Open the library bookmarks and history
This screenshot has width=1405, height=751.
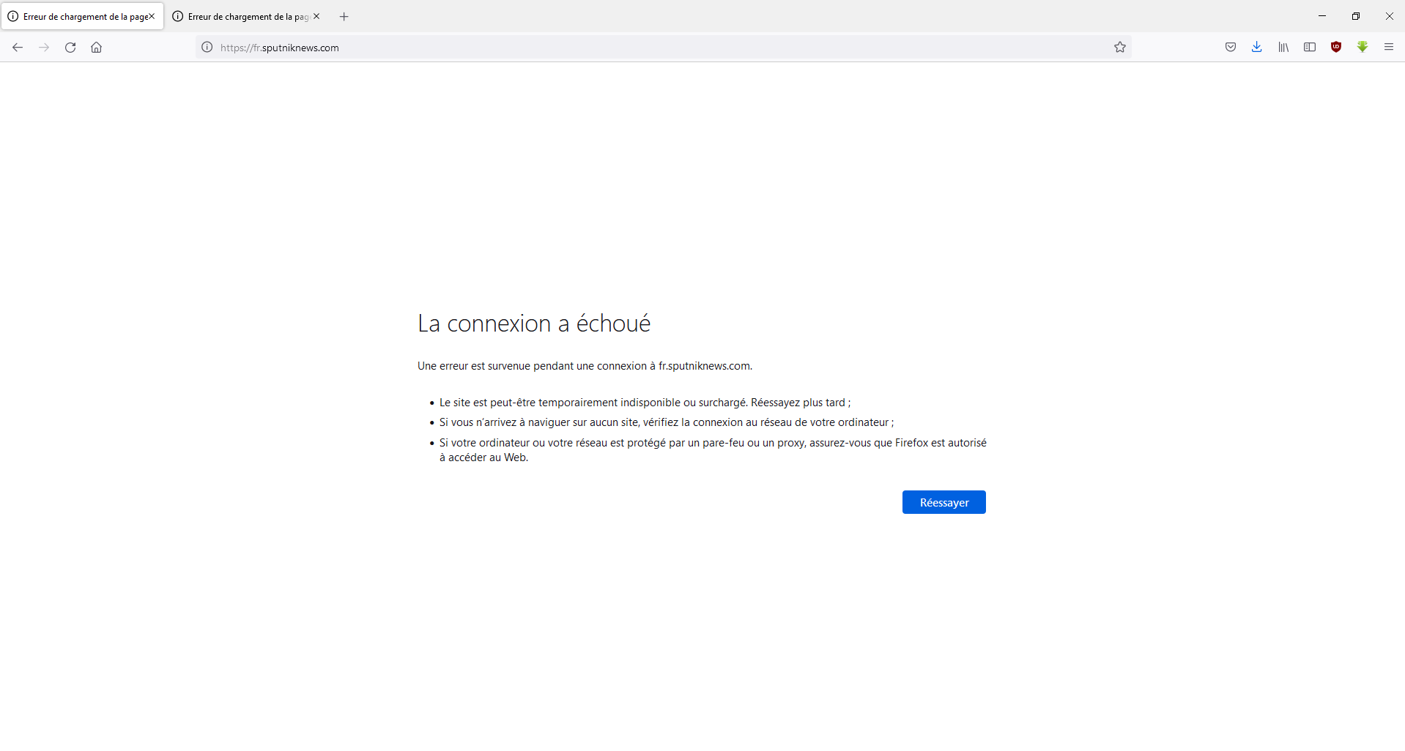[1283, 48]
